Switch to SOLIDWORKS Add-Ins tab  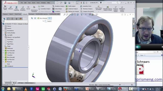click(x=42, y=14)
